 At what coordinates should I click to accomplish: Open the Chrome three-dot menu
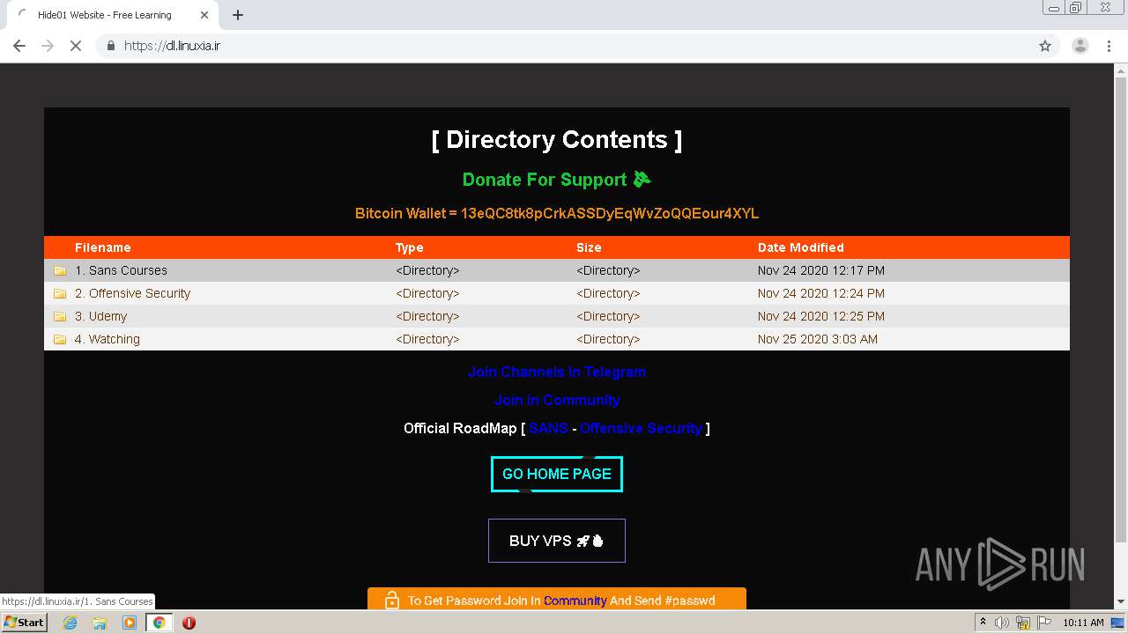click(x=1109, y=46)
